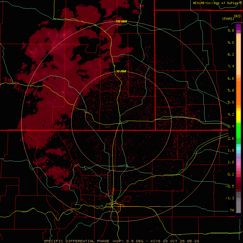Click the 5.8 scale value
This screenshot has height=243, width=243.
point(231,90)
